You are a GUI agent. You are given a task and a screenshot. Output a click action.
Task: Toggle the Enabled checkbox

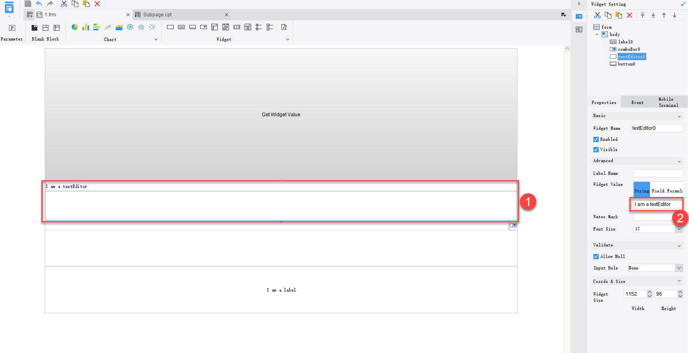click(x=596, y=140)
